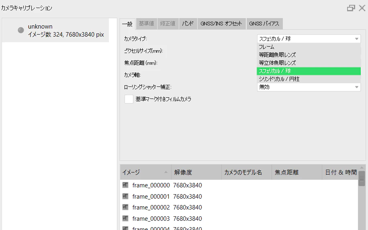The width and height of the screenshot is (368, 230).
Task: Sort by the 焦点距離 column header
Action: click(x=297, y=172)
